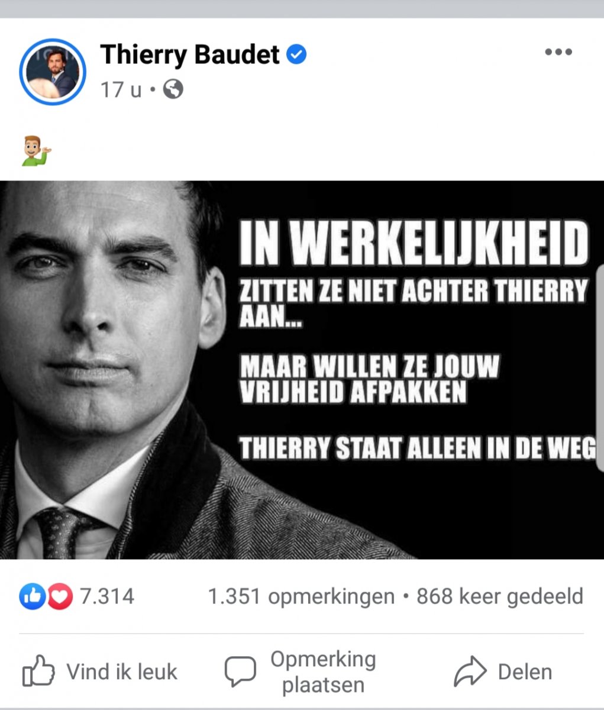This screenshot has width=604, height=710.
Task: Click the share arrow icon
Action: (470, 672)
